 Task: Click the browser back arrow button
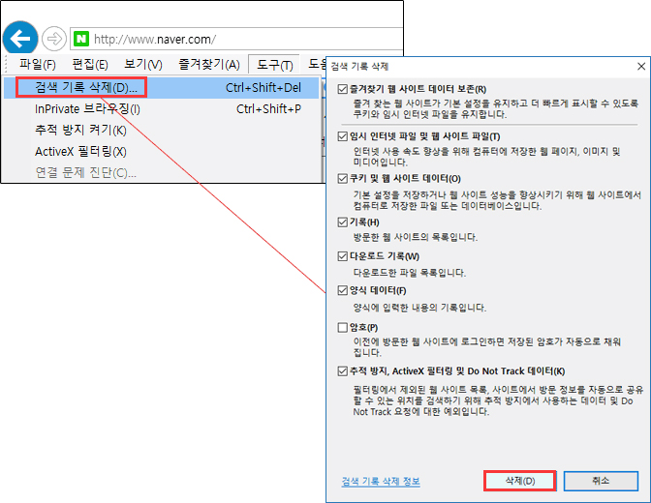click(20, 39)
